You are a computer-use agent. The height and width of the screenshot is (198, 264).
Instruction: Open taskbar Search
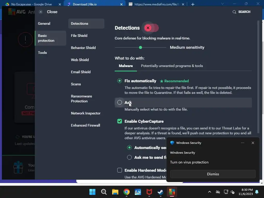[x=104, y=192]
